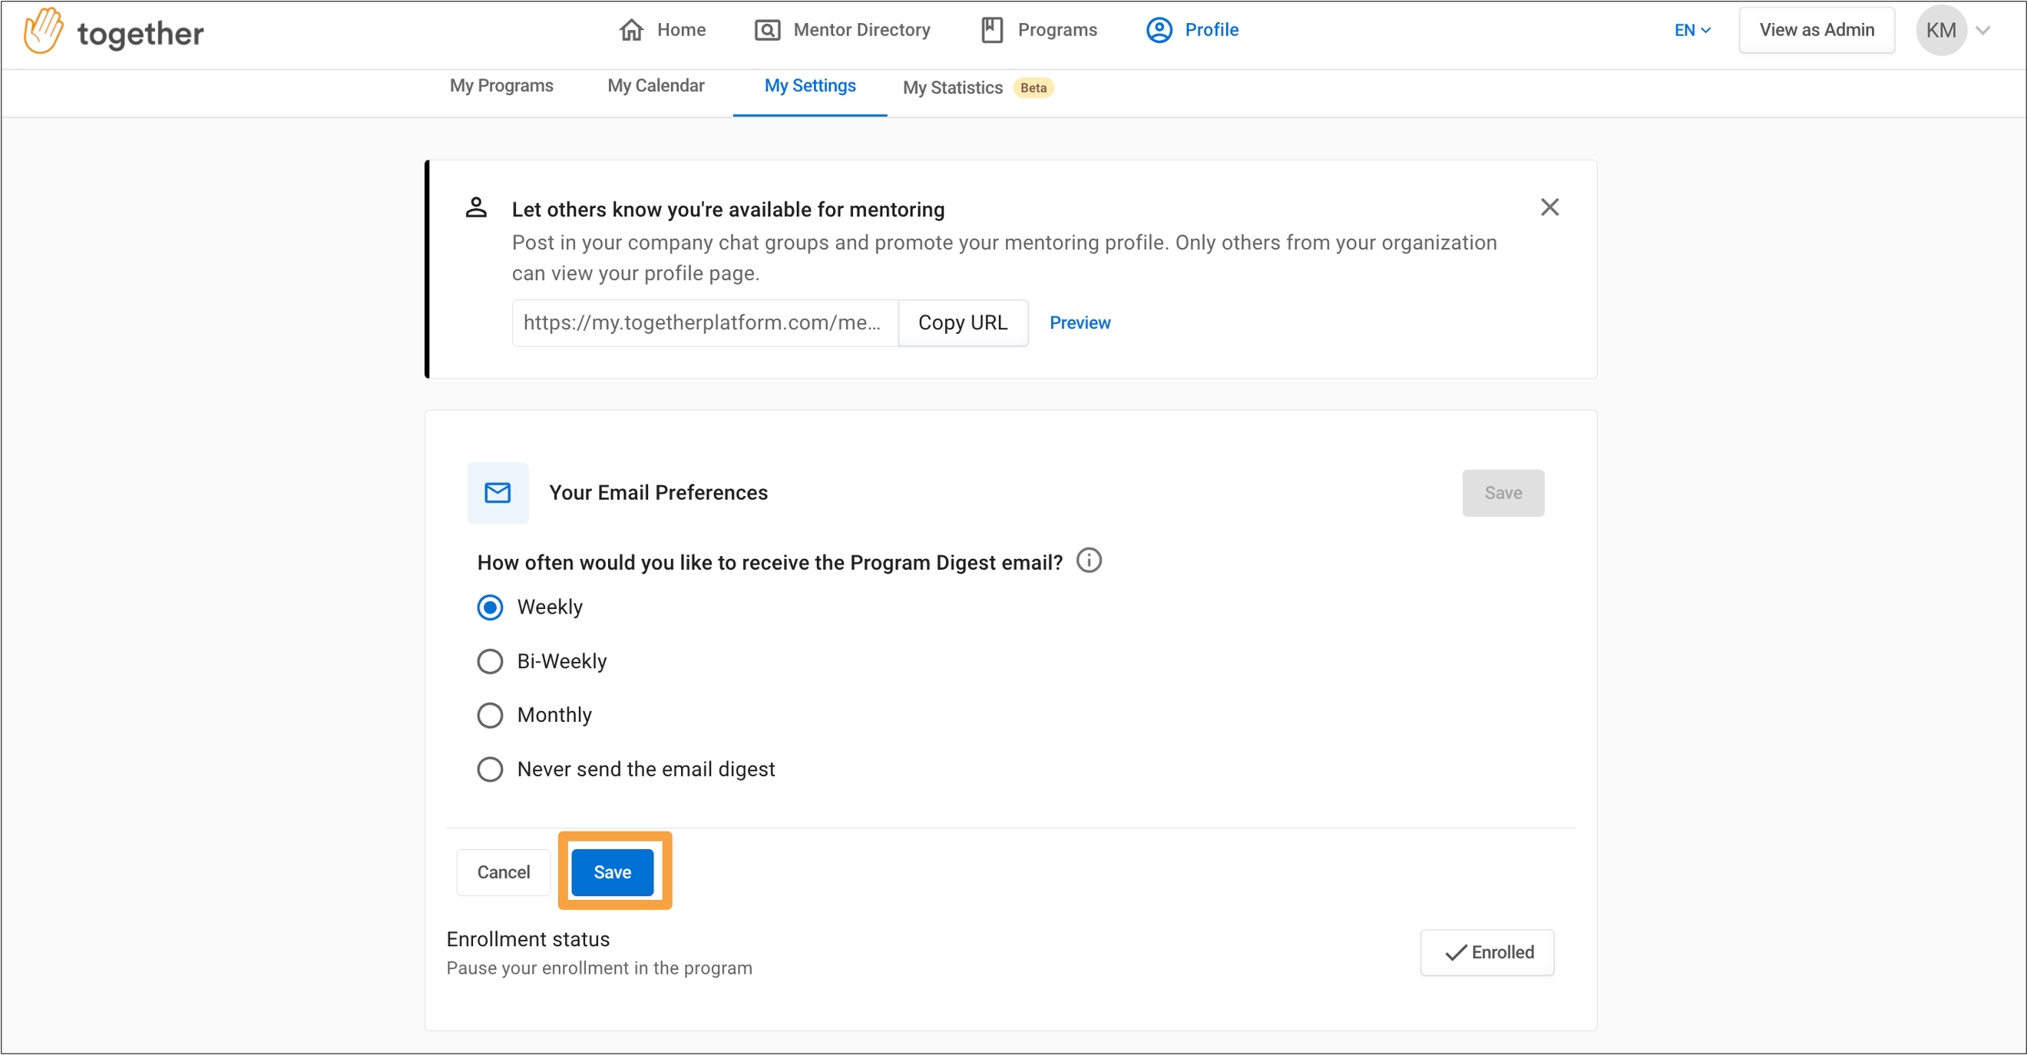Select the Weekly radio button

coord(491,607)
